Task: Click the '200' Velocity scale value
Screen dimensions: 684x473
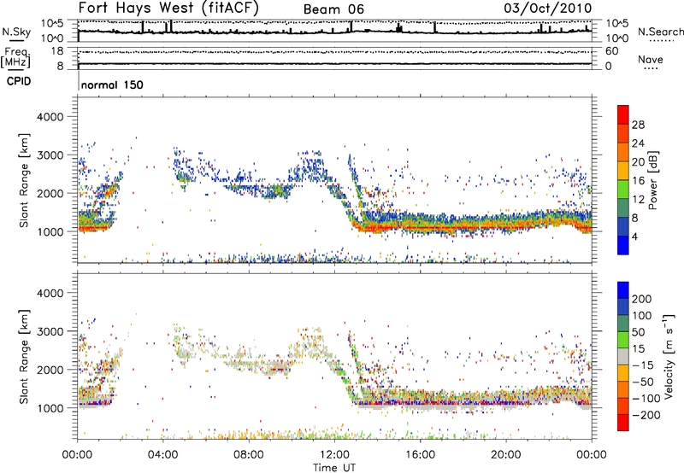Action: click(x=642, y=299)
